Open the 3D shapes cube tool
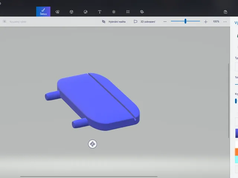Viewport: 238px width, 178px height. point(71,12)
